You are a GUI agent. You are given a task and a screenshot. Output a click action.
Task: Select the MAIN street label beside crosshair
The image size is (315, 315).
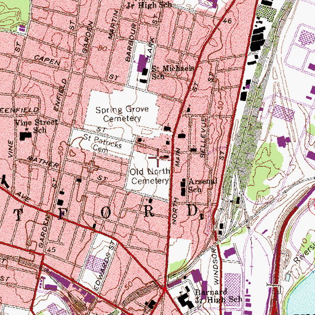coord(178,157)
